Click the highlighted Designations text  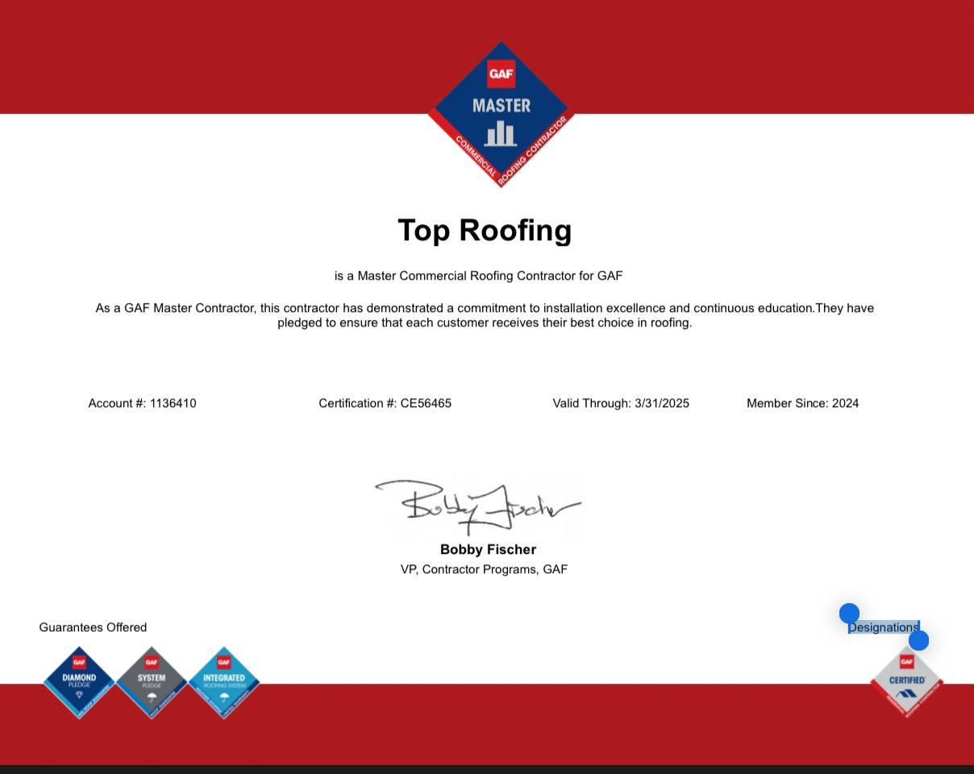(884, 627)
